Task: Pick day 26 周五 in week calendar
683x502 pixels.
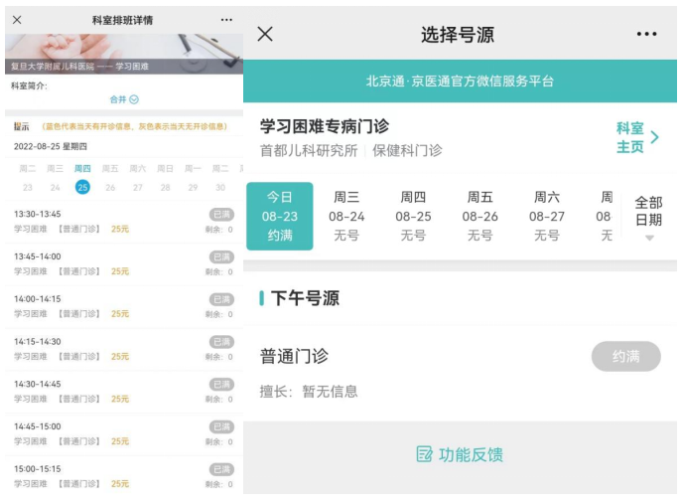Action: pyautogui.click(x=110, y=187)
